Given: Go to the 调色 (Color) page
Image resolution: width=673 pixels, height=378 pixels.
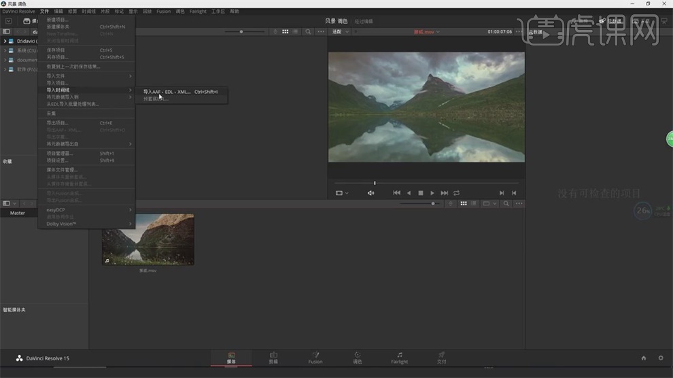Looking at the screenshot, I should 357,358.
